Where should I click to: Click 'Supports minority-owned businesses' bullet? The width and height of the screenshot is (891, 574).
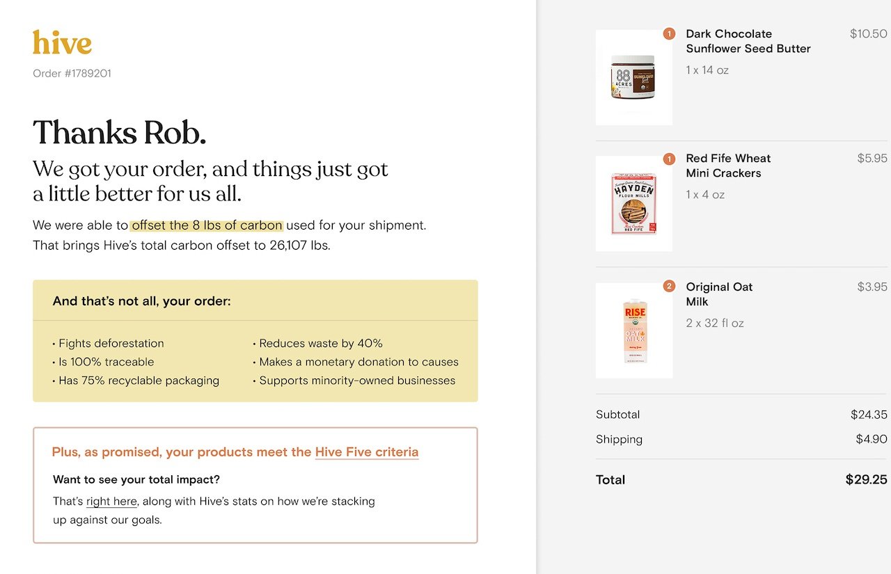pos(357,381)
